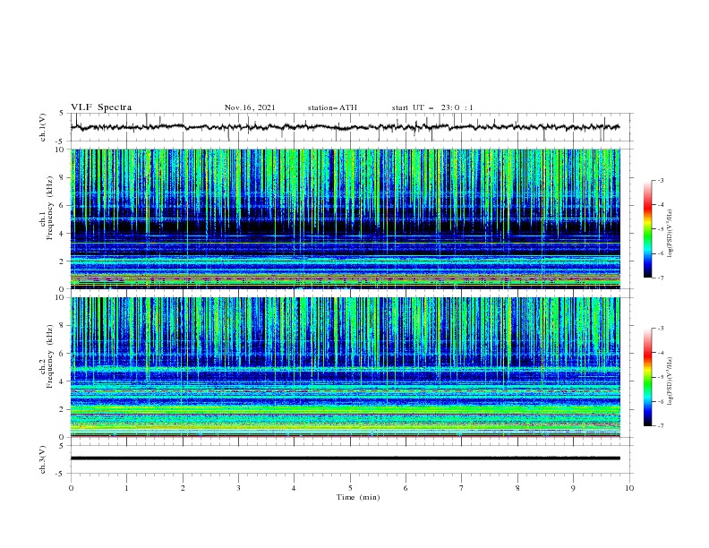This screenshot has width=709, height=548.
Task: Click the "-3" tick on ch.1 colorbar
Action: [x=661, y=180]
